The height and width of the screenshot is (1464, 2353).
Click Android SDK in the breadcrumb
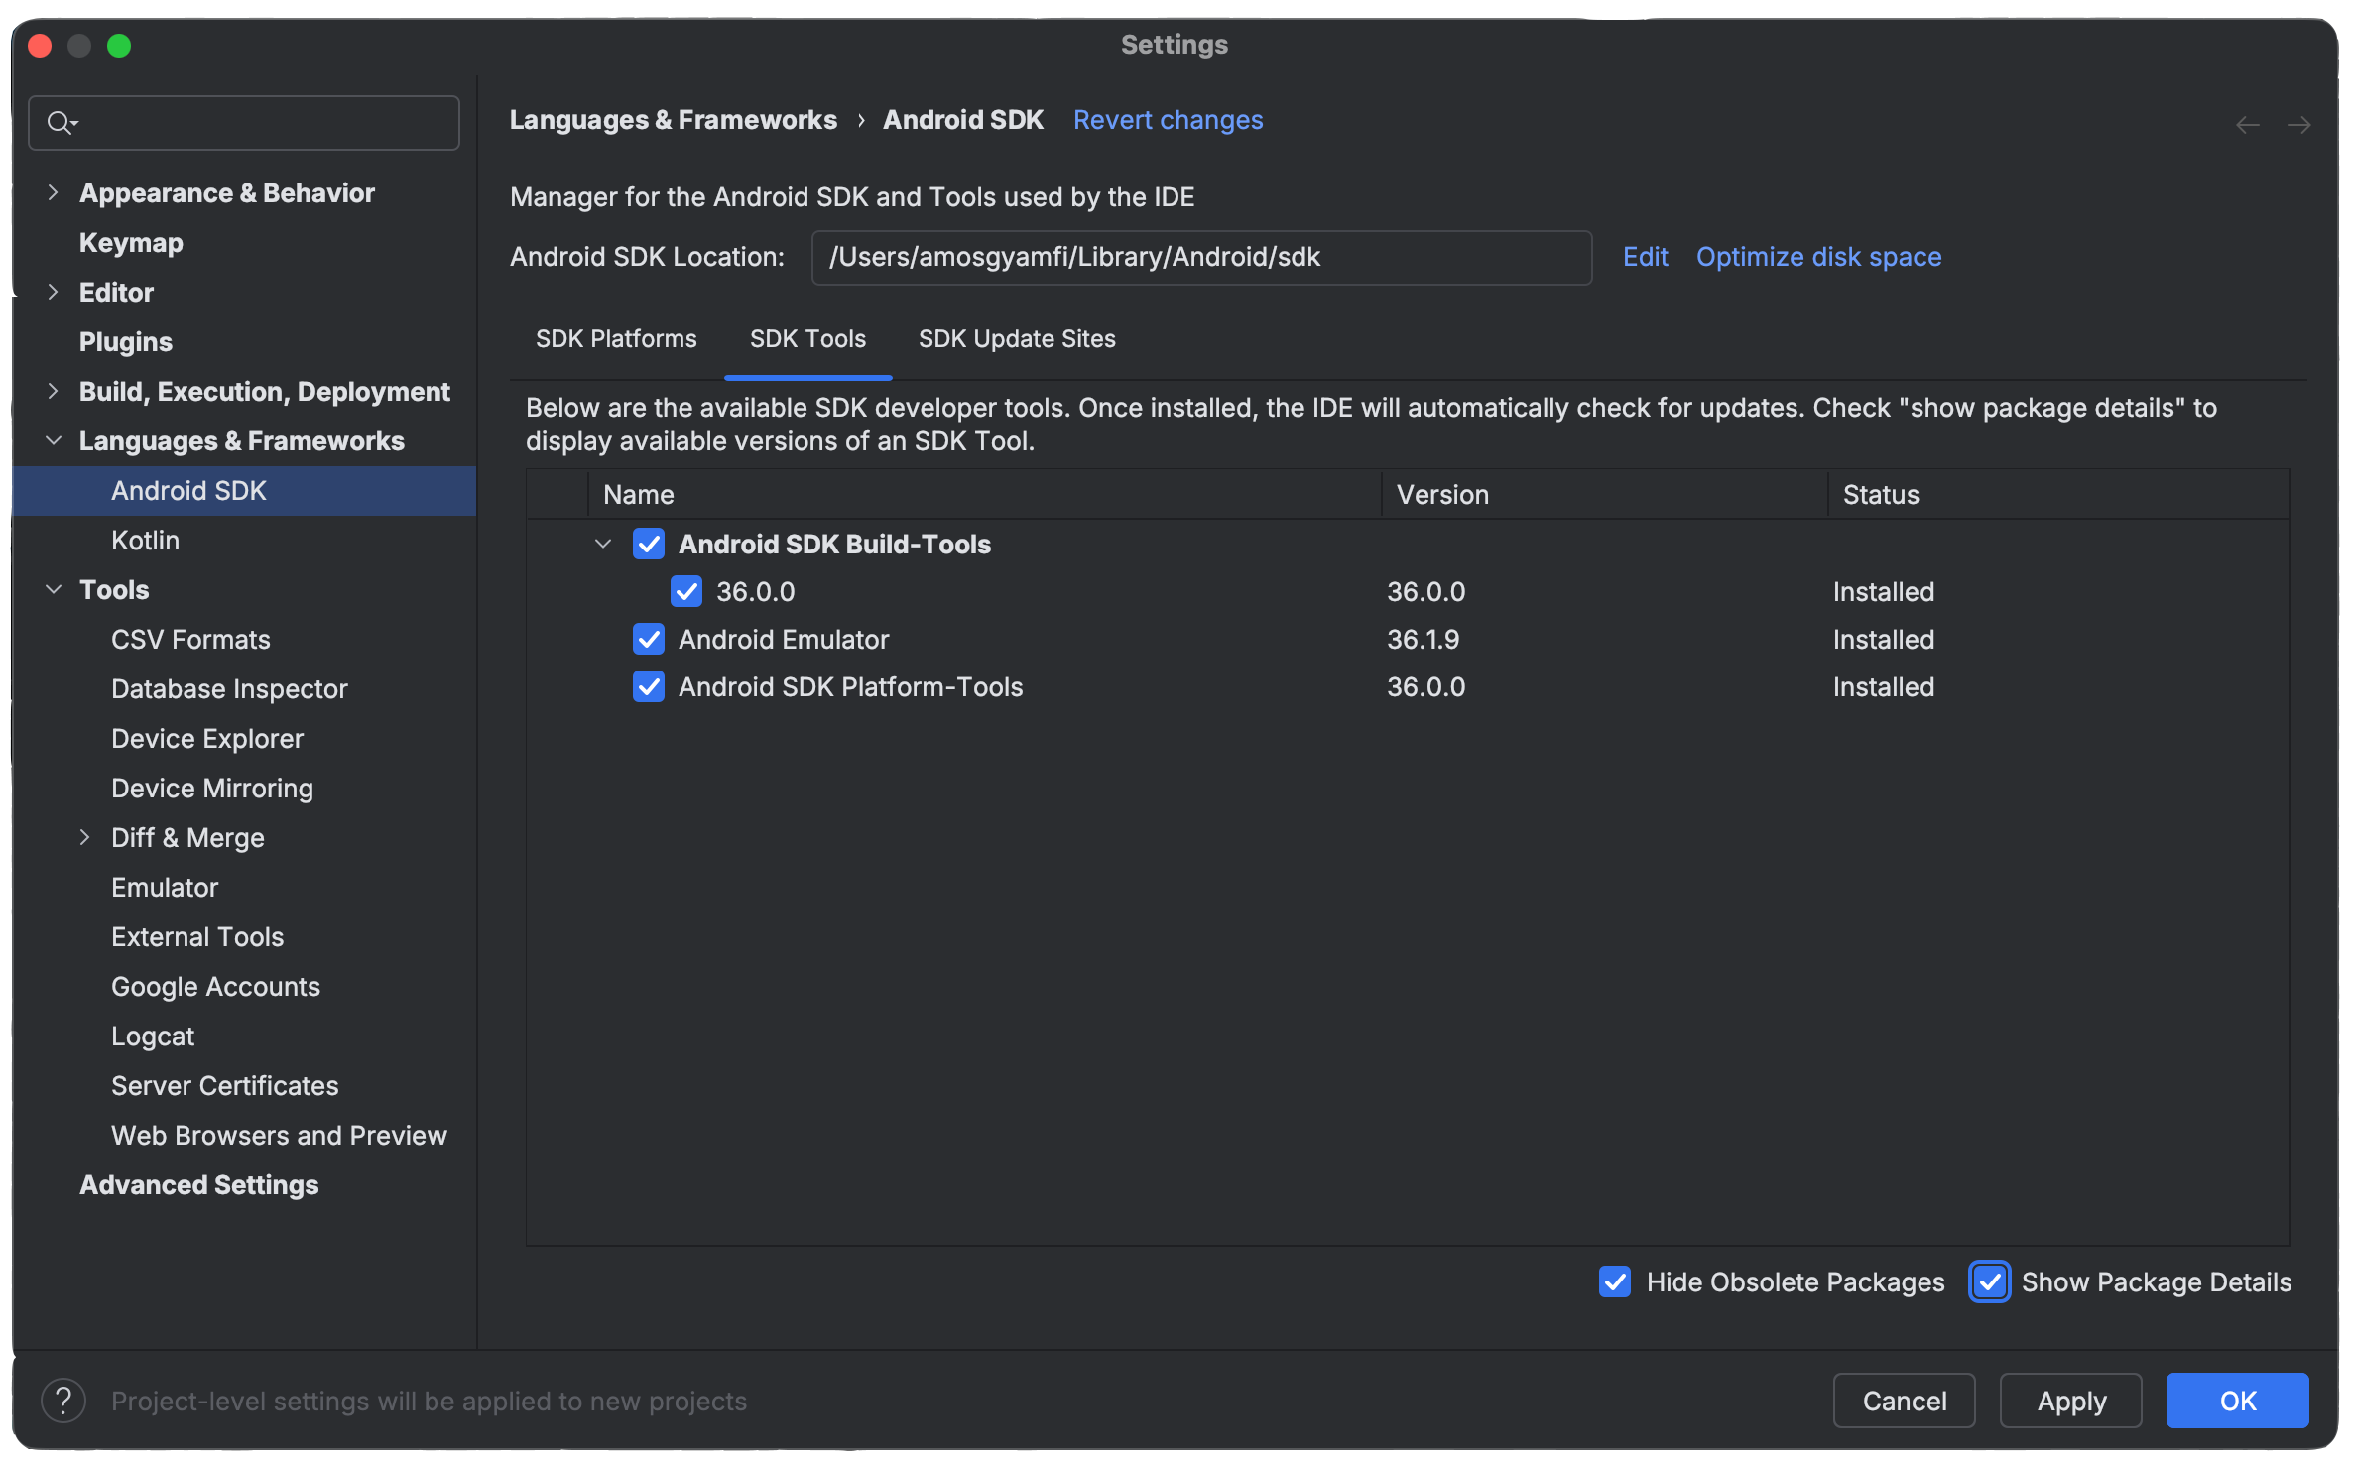tap(962, 120)
